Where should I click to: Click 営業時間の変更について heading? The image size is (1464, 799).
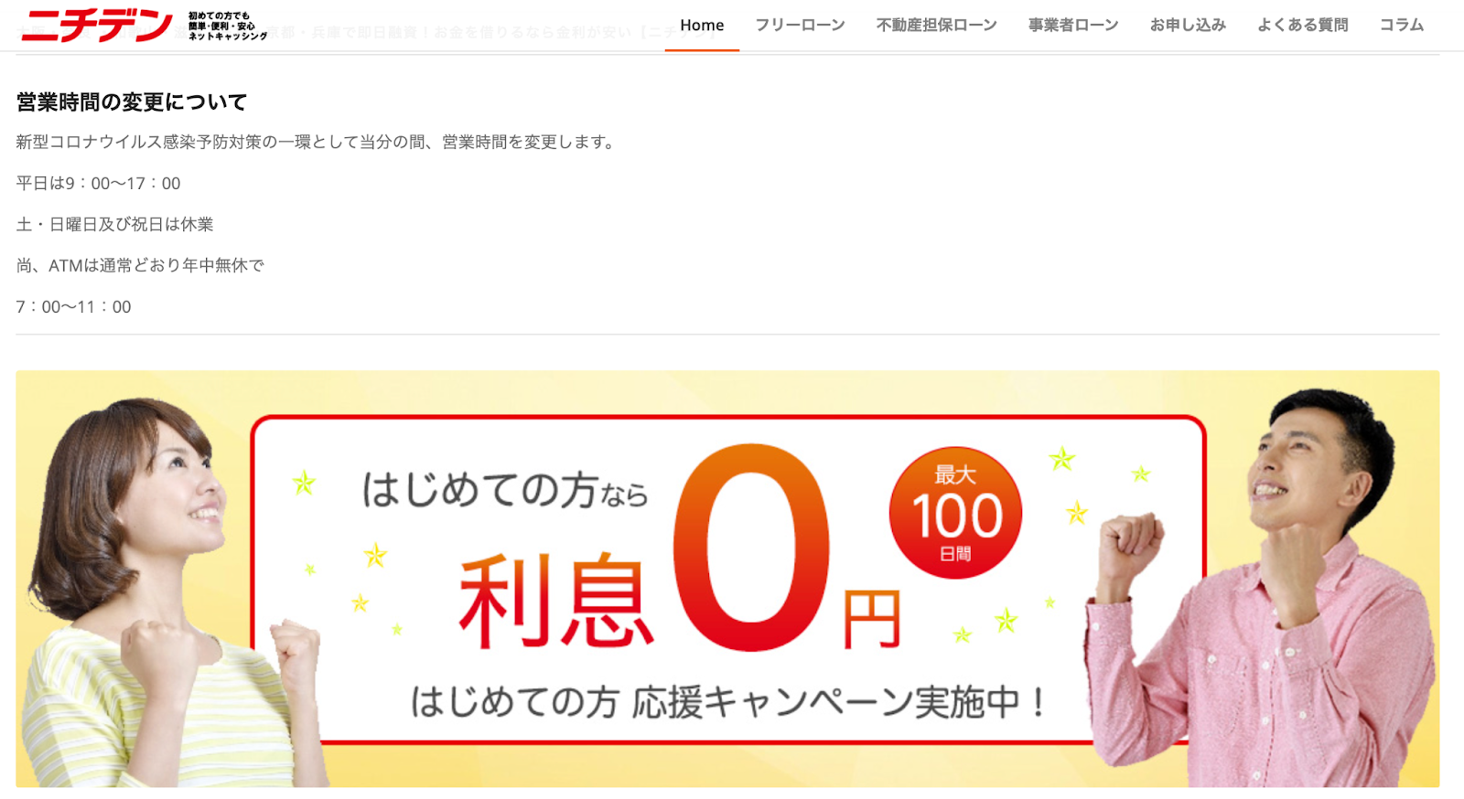[x=132, y=102]
